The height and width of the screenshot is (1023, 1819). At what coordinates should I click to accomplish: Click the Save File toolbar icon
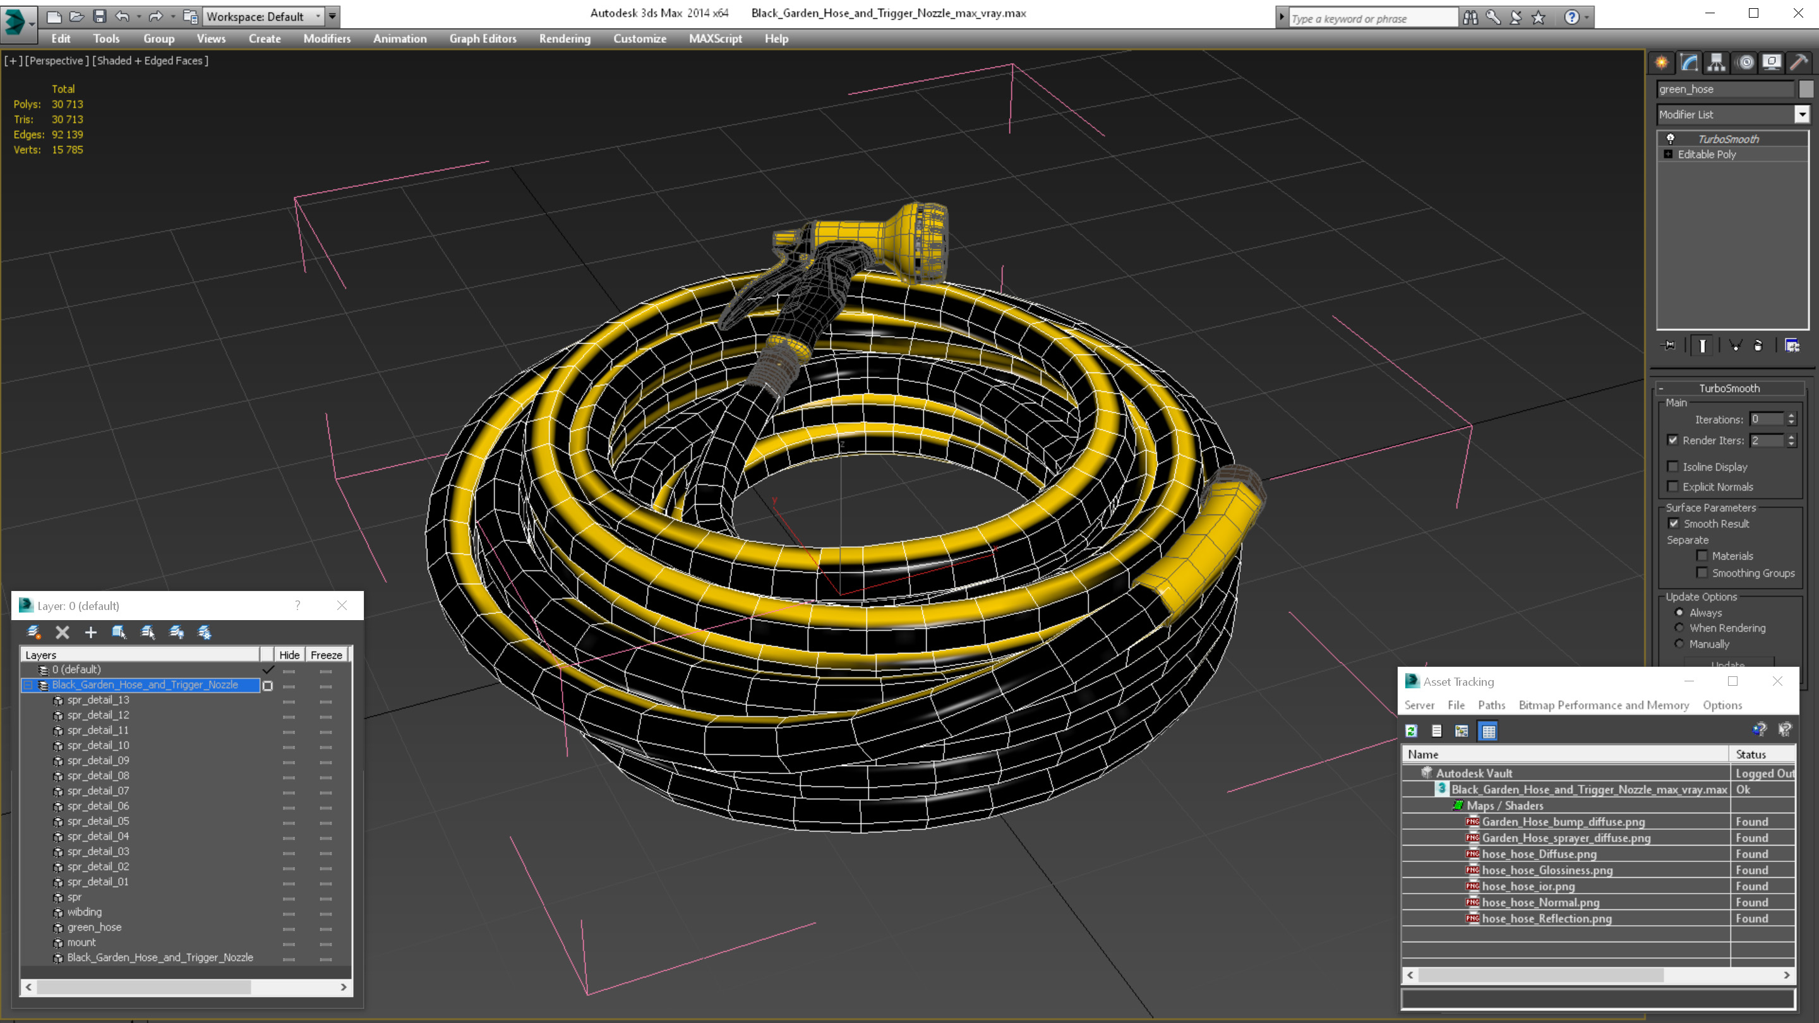click(x=100, y=16)
